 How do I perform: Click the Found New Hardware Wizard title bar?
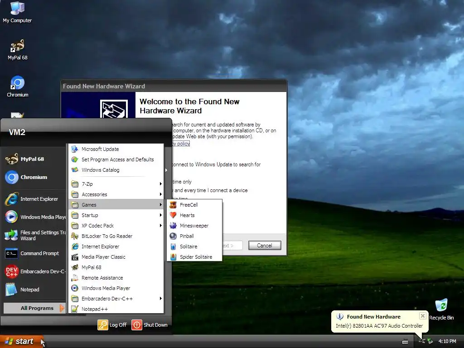pos(174,86)
